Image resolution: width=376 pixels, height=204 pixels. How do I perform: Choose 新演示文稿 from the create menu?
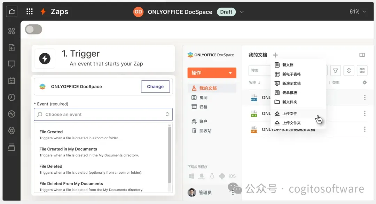point(298,84)
